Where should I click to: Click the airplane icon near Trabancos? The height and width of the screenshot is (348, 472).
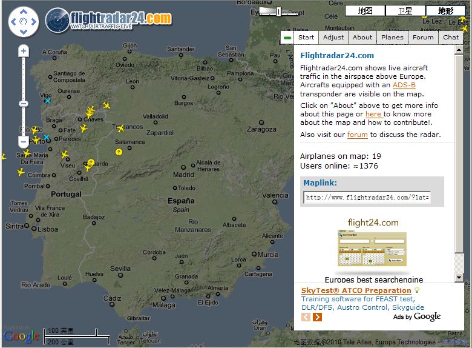[x=120, y=128]
